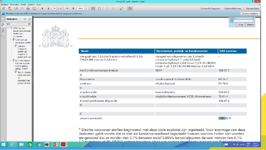Open the attachments paperclip panel icon
The height and width of the screenshot is (150, 266).
[x=3, y=31]
